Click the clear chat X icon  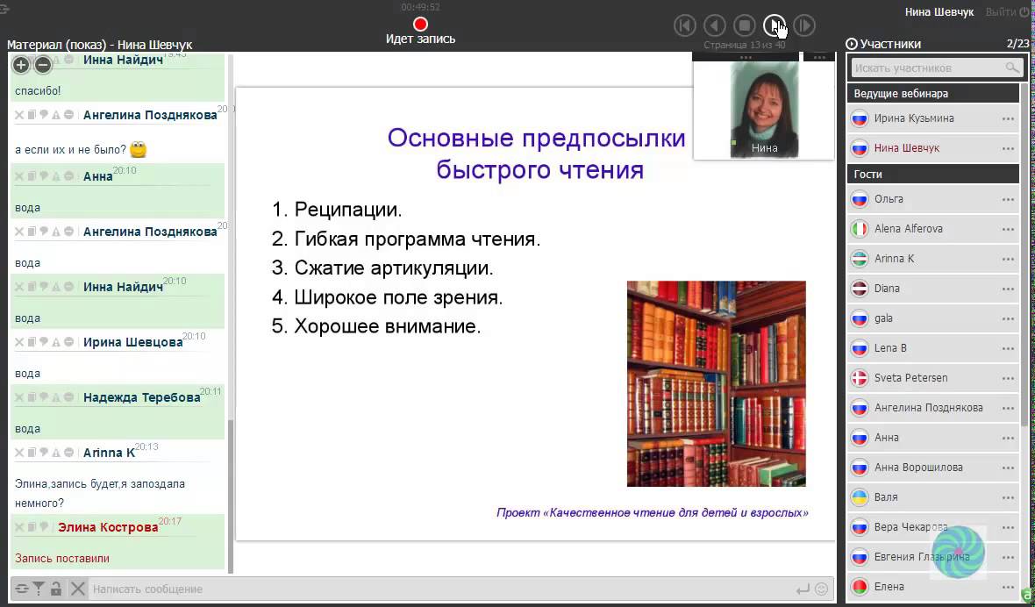coord(78,588)
